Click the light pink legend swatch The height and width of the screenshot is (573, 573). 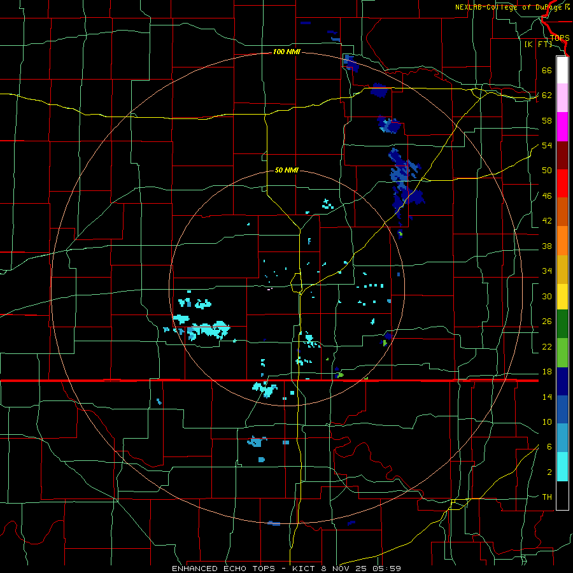pyautogui.click(x=562, y=98)
